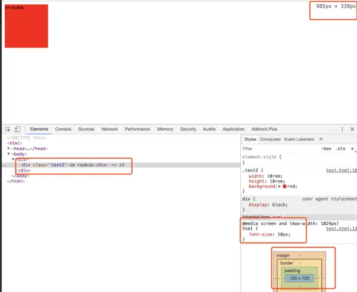Viewport: 357px width, 292px height.
Task: Open the Network tab
Action: 109,129
